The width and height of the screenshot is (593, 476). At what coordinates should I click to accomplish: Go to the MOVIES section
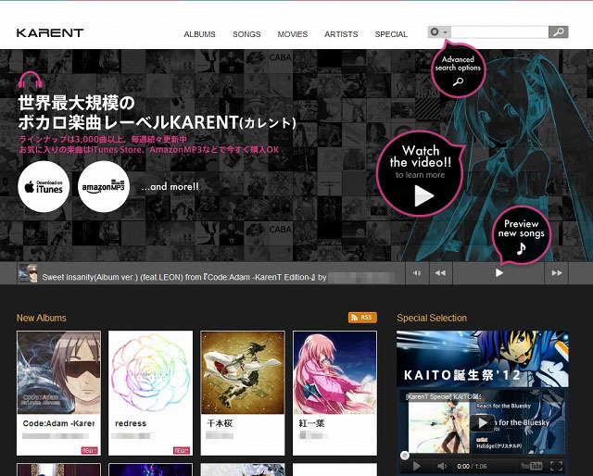(x=293, y=34)
